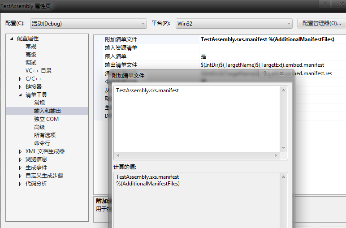Select the 常规 item under 配置属性

click(x=31, y=47)
